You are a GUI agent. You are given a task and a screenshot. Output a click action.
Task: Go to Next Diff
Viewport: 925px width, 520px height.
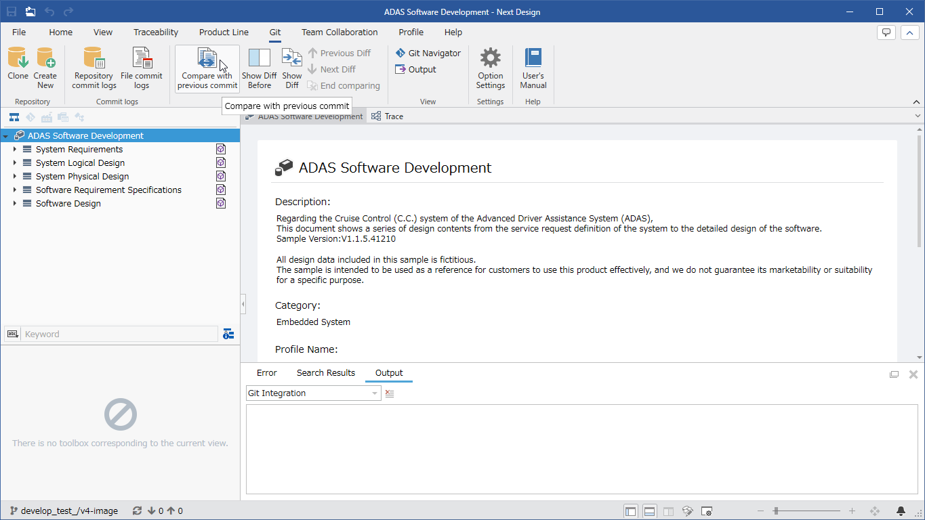[331, 69]
